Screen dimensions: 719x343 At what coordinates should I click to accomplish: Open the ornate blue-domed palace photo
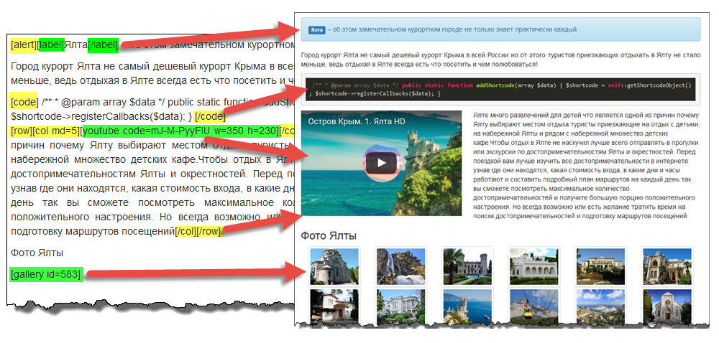(667, 267)
